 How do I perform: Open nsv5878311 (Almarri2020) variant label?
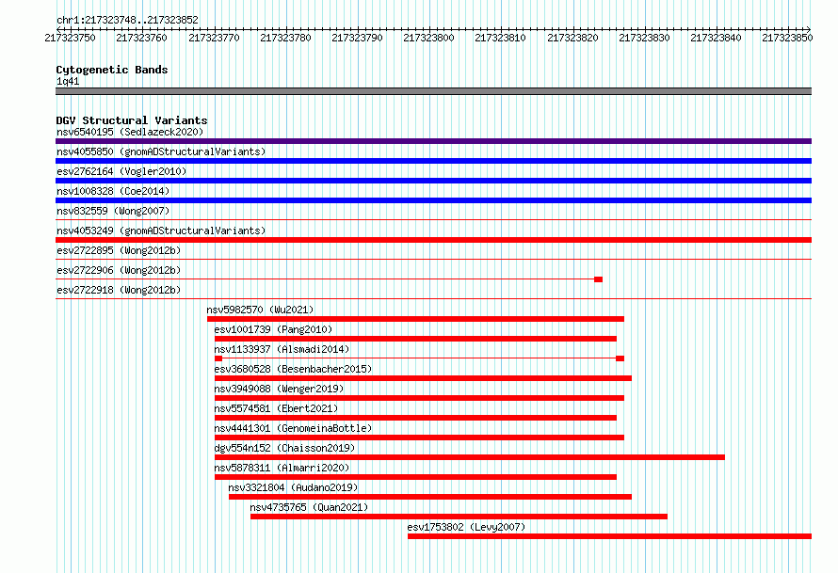coord(282,468)
